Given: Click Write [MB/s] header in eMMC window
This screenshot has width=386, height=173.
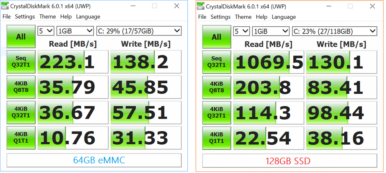Looking at the screenshot, I should (x=146, y=44).
